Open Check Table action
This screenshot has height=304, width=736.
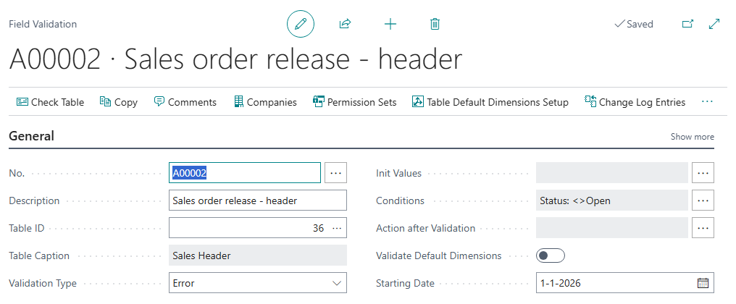coord(50,102)
